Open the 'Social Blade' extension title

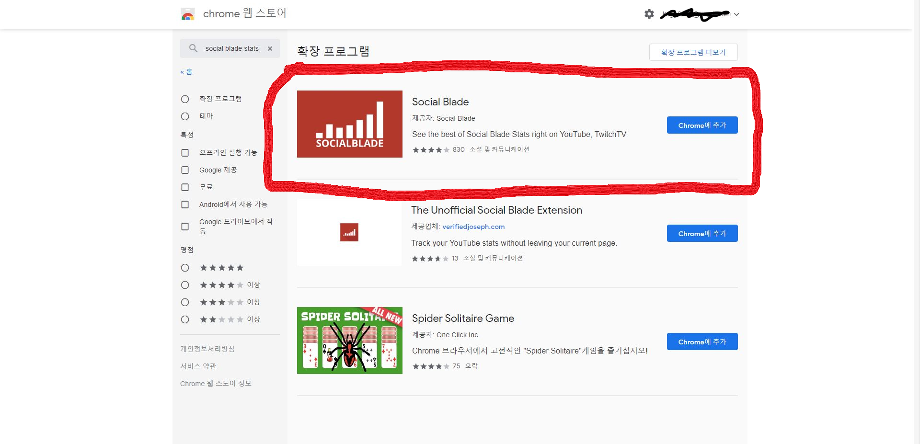(440, 102)
